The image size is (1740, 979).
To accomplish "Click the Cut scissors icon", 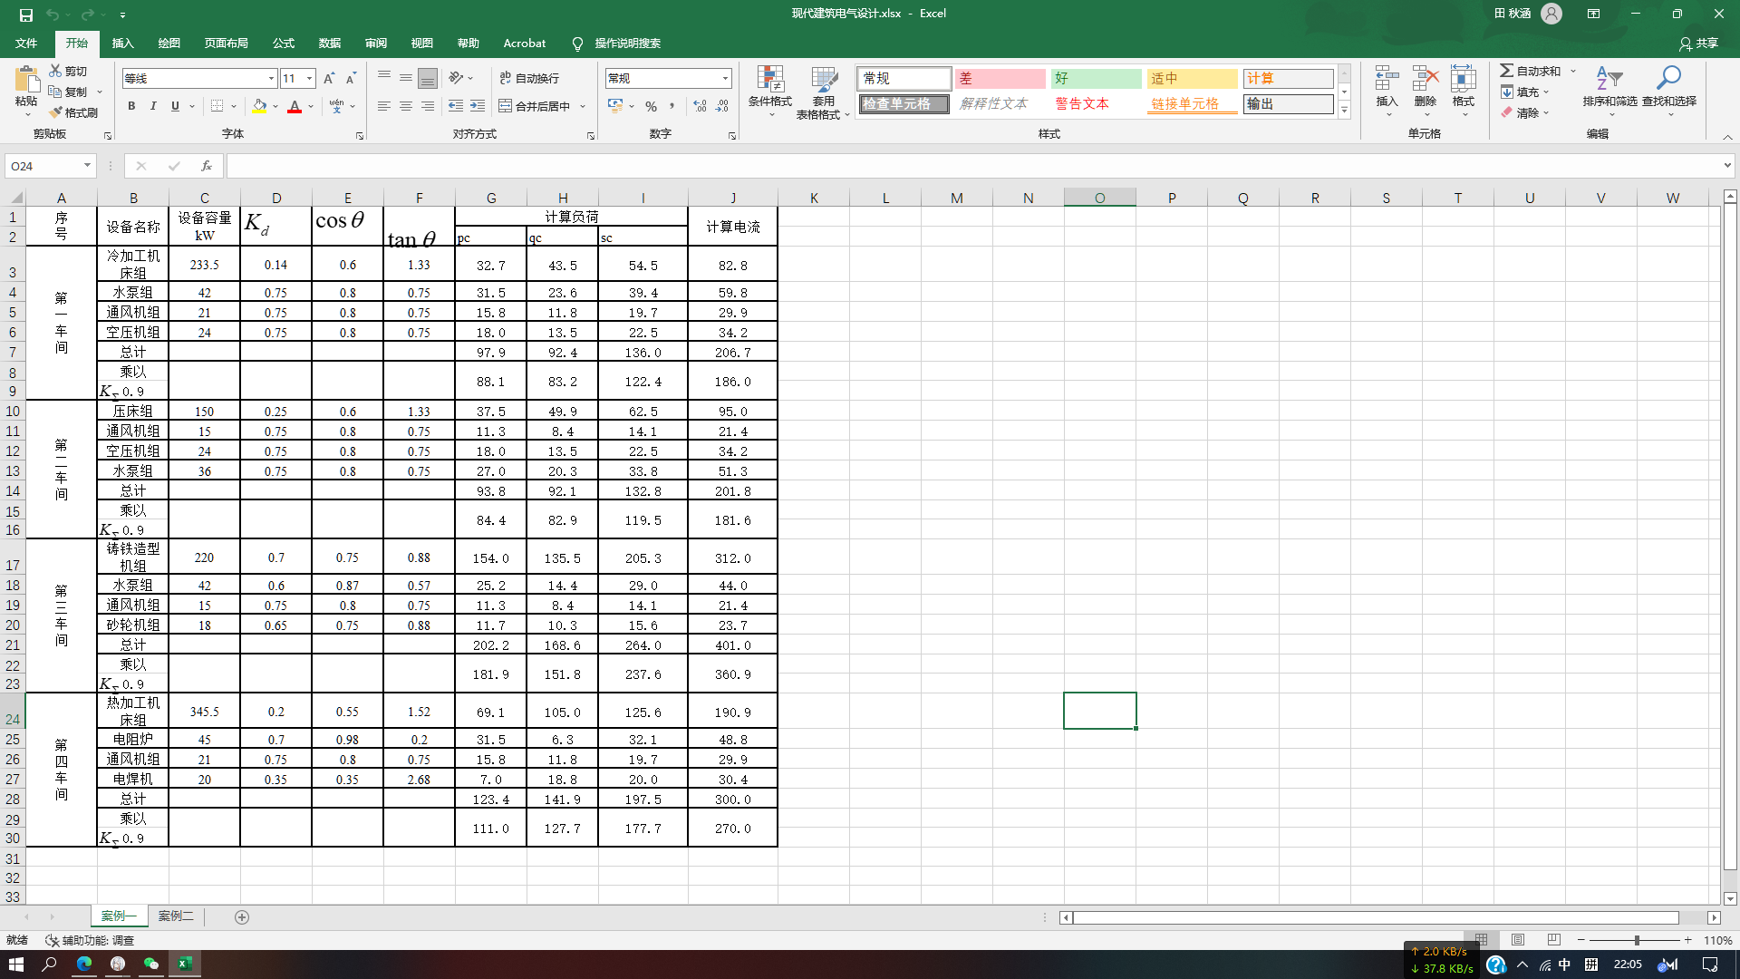I will click(x=55, y=71).
